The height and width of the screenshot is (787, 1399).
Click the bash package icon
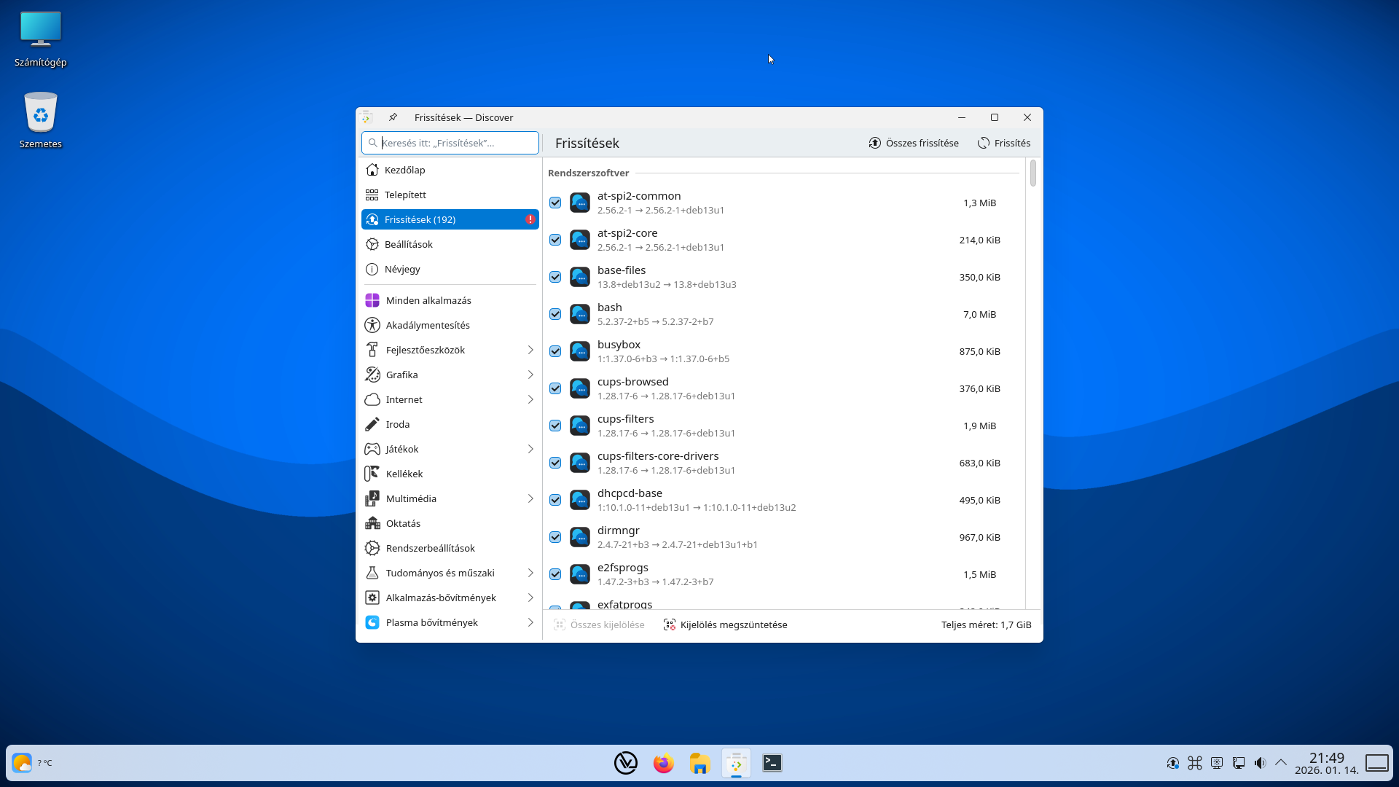tap(580, 314)
